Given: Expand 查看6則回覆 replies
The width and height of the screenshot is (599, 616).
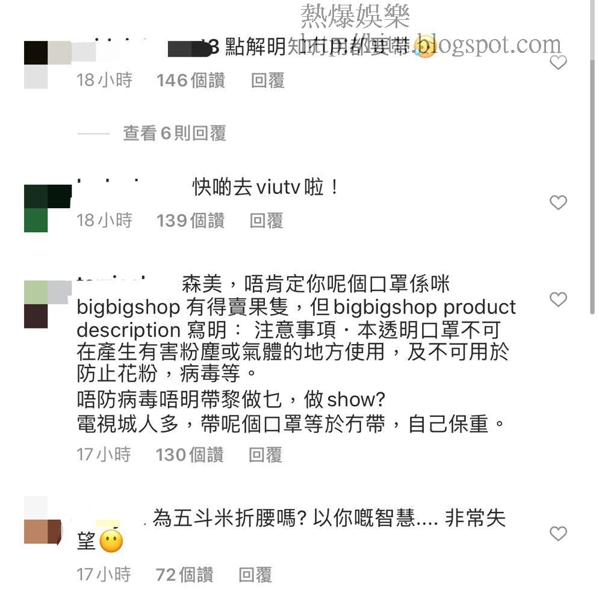Looking at the screenshot, I should pos(174,133).
